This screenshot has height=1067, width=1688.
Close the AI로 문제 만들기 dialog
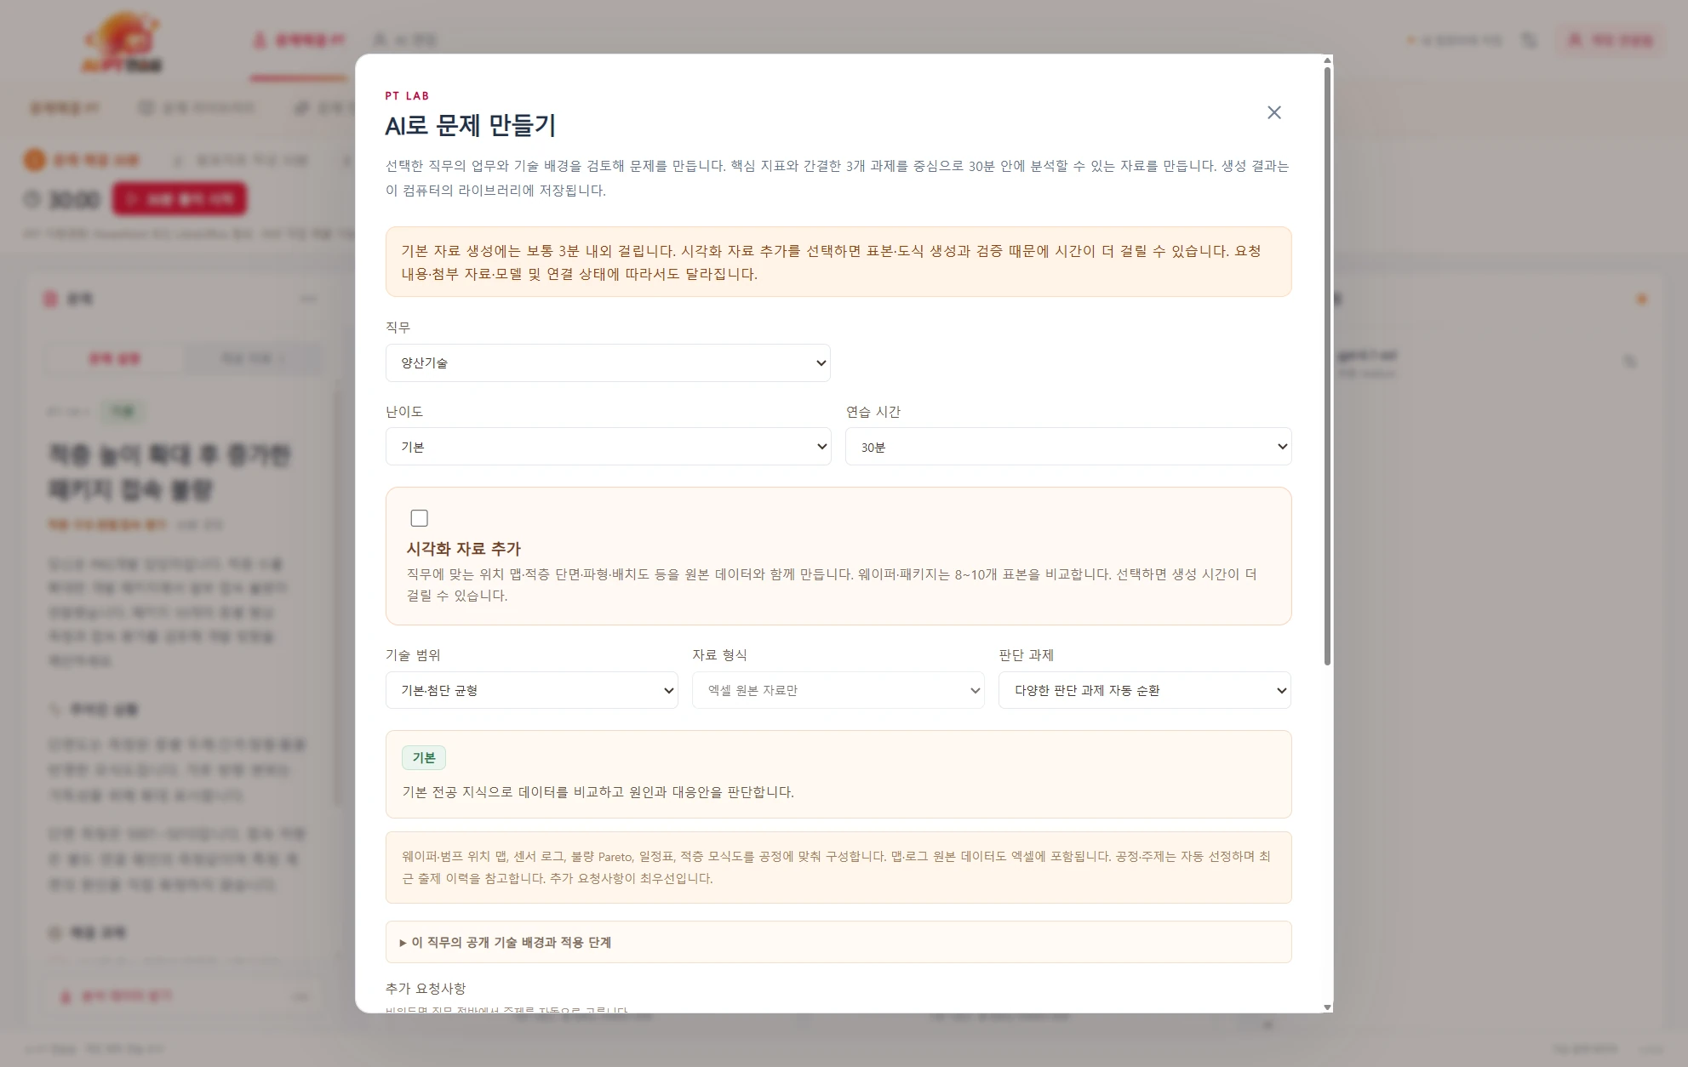pyautogui.click(x=1273, y=112)
